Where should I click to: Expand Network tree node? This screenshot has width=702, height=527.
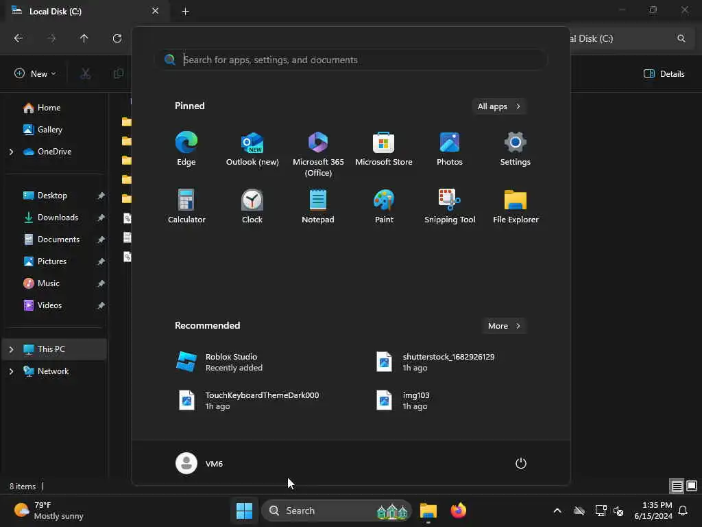point(11,371)
